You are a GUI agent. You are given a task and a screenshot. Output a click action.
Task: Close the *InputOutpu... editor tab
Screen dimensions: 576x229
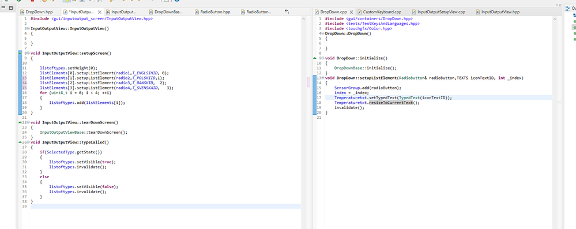point(100,12)
